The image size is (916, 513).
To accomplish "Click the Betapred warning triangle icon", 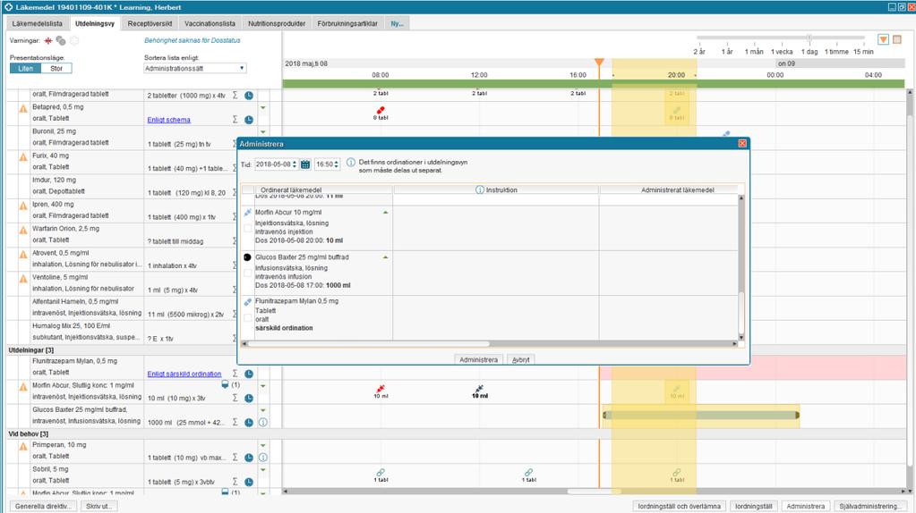I will 23,108.
